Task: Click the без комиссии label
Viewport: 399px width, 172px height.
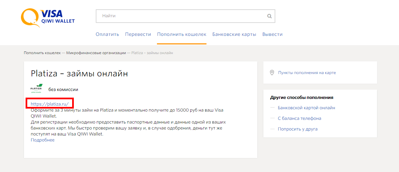Action: (x=63, y=90)
